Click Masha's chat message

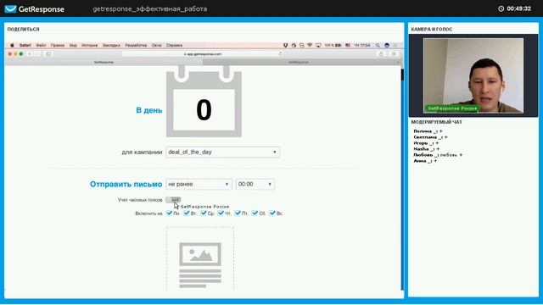(427, 149)
